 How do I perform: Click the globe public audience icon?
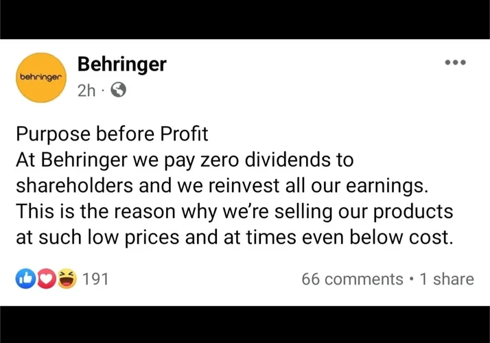[118, 90]
